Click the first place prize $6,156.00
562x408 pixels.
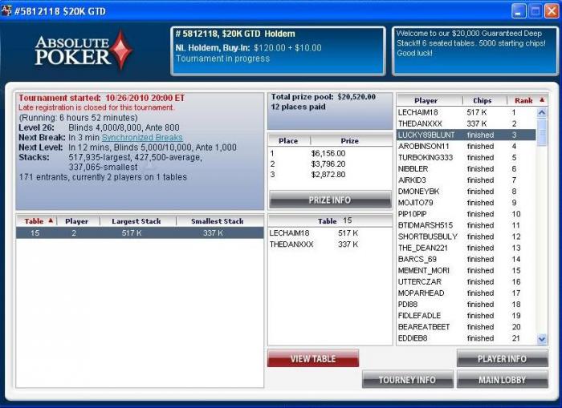pos(328,154)
